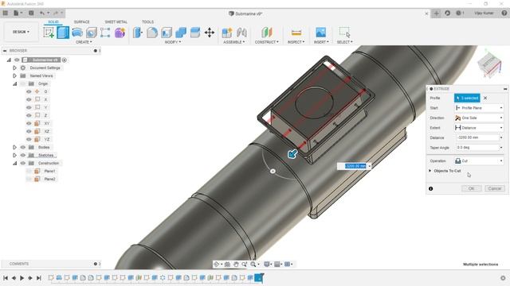Image resolution: width=510 pixels, height=286 pixels.
Task: Select the Hole tool icon
Action: tap(92, 33)
